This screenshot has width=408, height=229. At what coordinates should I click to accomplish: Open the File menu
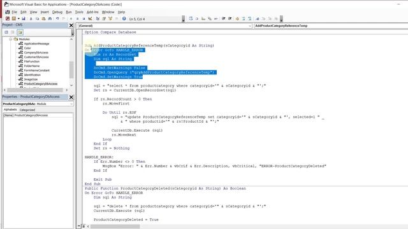point(14,12)
